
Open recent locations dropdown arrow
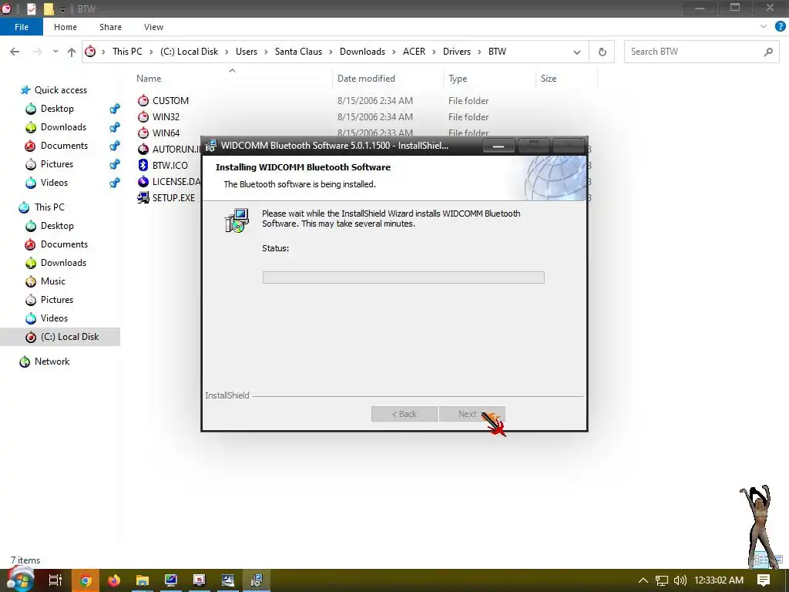(x=55, y=52)
